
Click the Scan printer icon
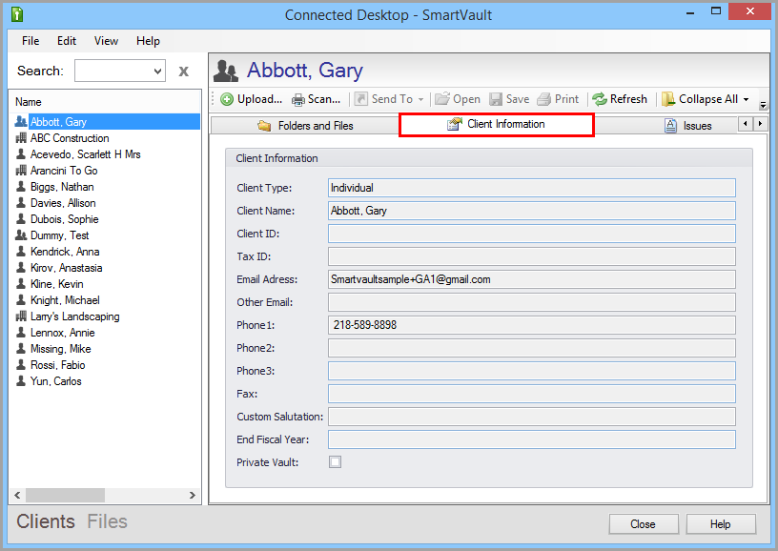click(x=298, y=100)
